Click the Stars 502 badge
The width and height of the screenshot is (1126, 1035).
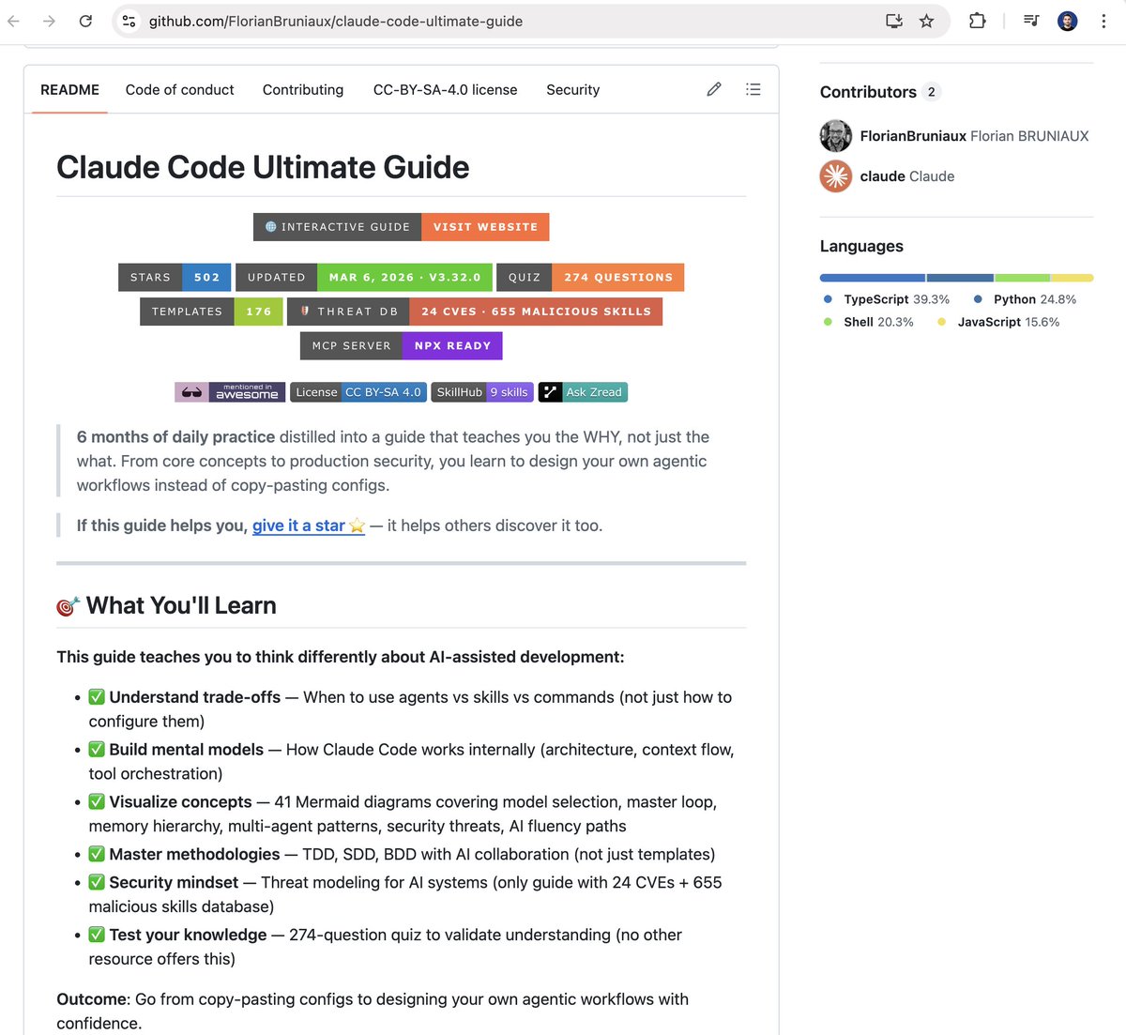tap(175, 278)
